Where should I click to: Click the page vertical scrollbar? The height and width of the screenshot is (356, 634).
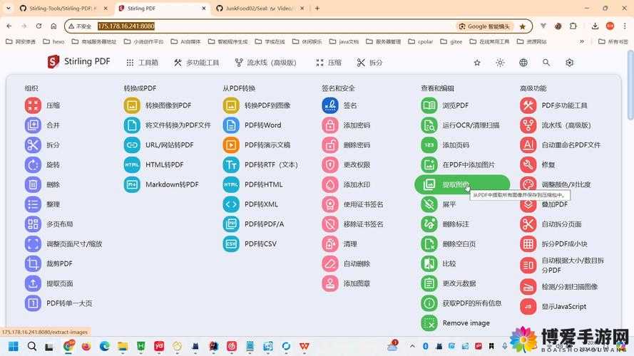coord(630,85)
